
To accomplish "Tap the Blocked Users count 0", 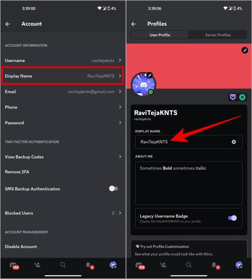I will [x=113, y=213].
